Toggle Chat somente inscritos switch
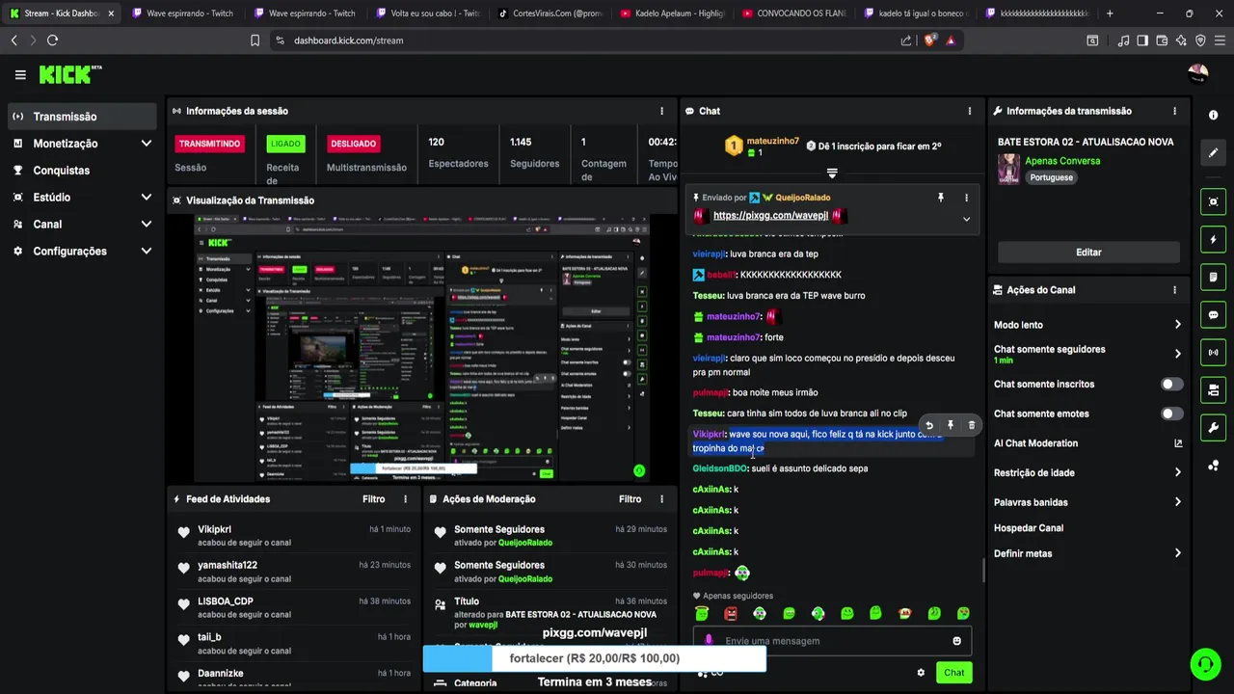The height and width of the screenshot is (694, 1234). click(1171, 385)
